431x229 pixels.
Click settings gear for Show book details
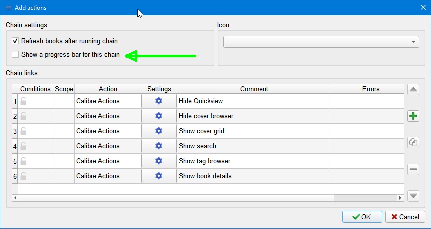pyautogui.click(x=159, y=176)
